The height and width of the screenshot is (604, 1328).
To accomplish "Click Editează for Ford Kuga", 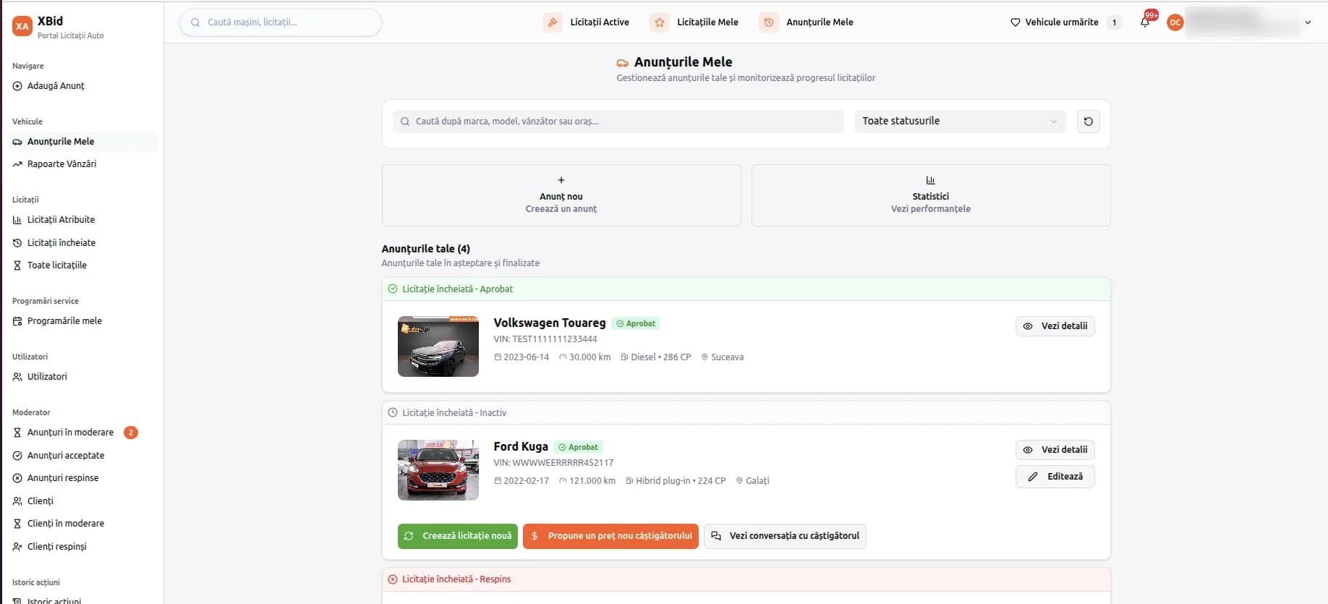I will (x=1055, y=477).
